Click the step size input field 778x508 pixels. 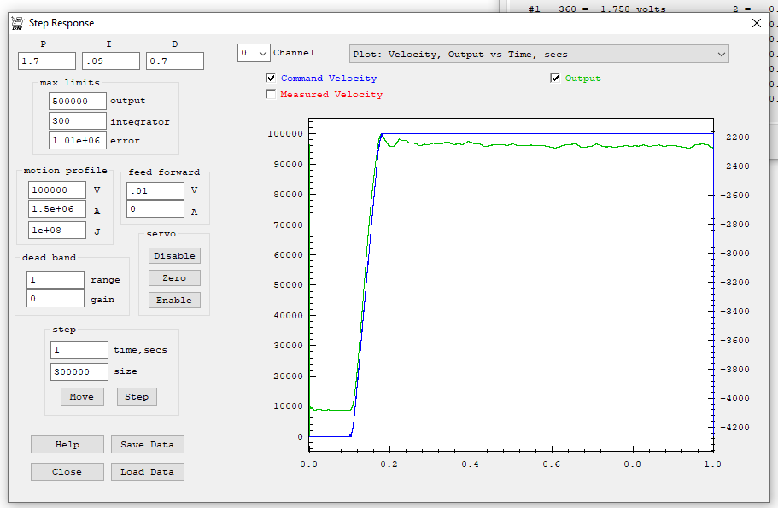79,372
